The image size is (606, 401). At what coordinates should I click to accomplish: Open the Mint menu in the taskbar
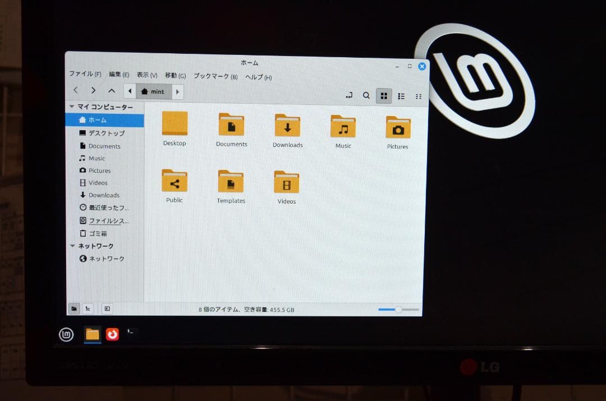(x=66, y=335)
